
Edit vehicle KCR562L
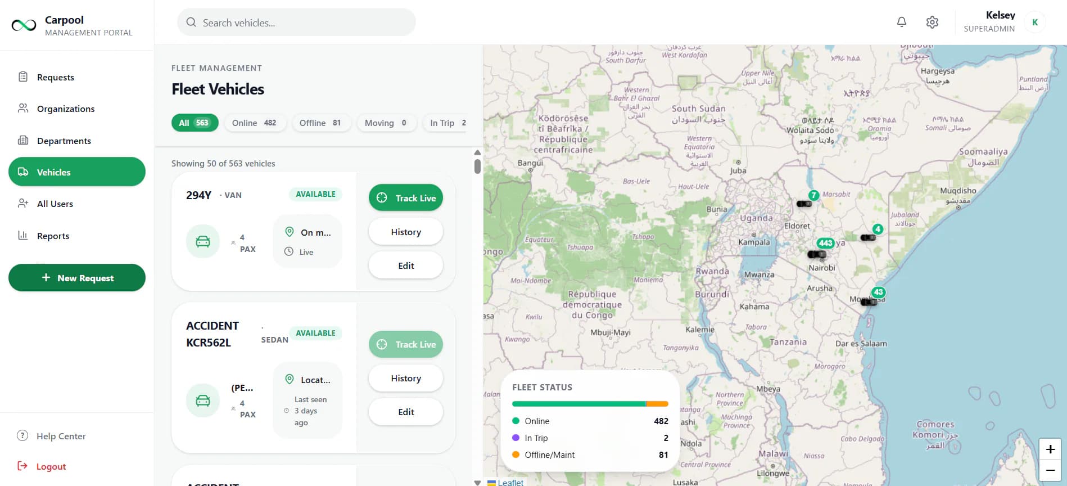pos(406,412)
